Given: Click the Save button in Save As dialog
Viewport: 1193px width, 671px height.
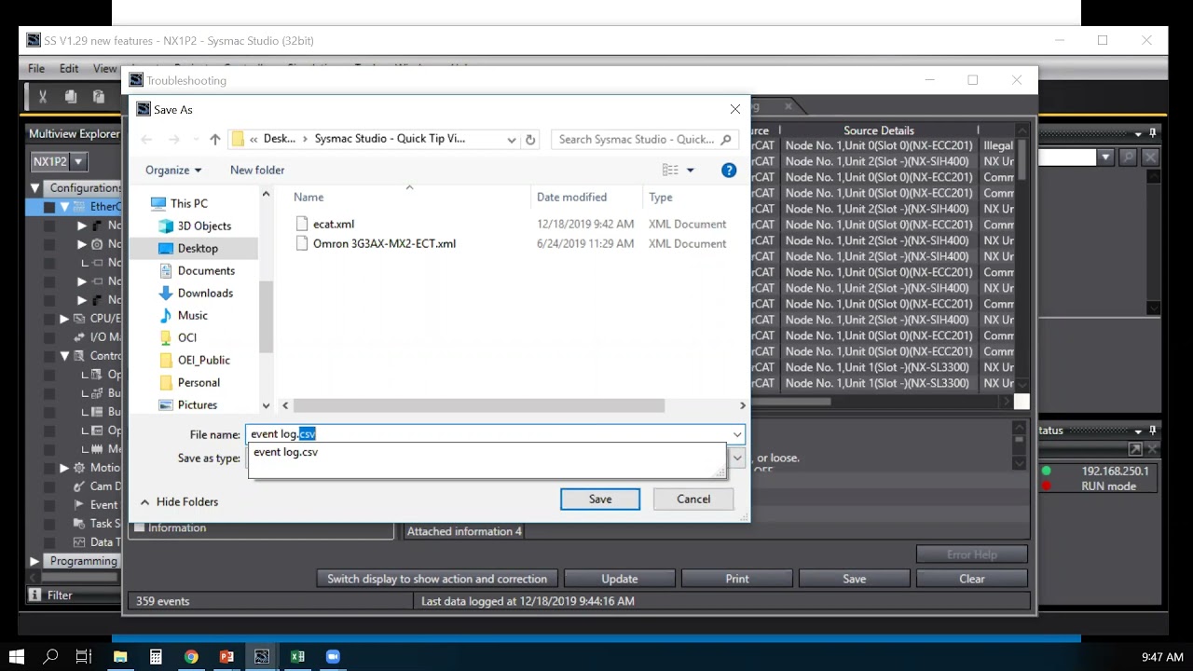Looking at the screenshot, I should [600, 499].
